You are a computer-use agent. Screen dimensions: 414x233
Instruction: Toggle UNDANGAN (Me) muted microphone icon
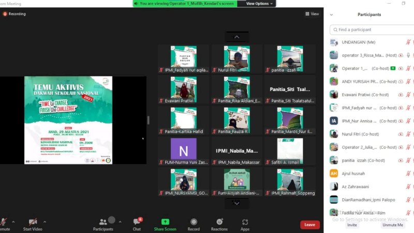click(x=408, y=42)
